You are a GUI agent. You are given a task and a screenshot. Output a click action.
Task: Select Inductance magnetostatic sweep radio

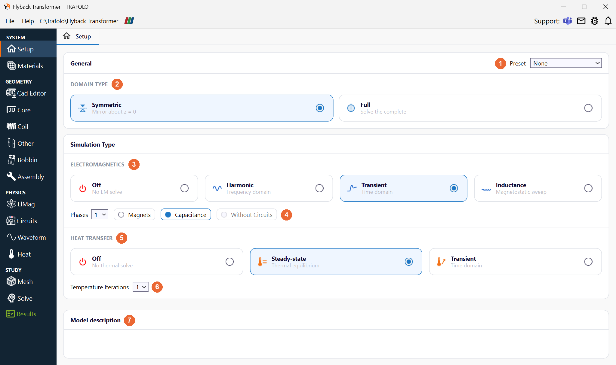pos(588,188)
